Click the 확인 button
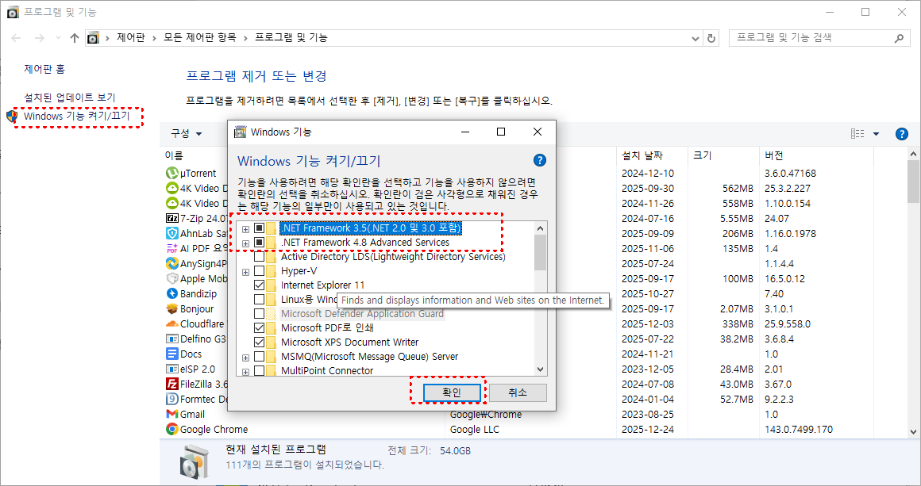 [451, 392]
